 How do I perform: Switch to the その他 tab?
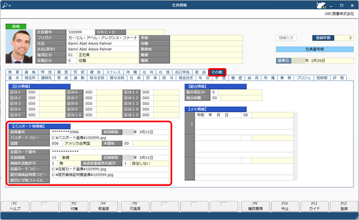217,72
